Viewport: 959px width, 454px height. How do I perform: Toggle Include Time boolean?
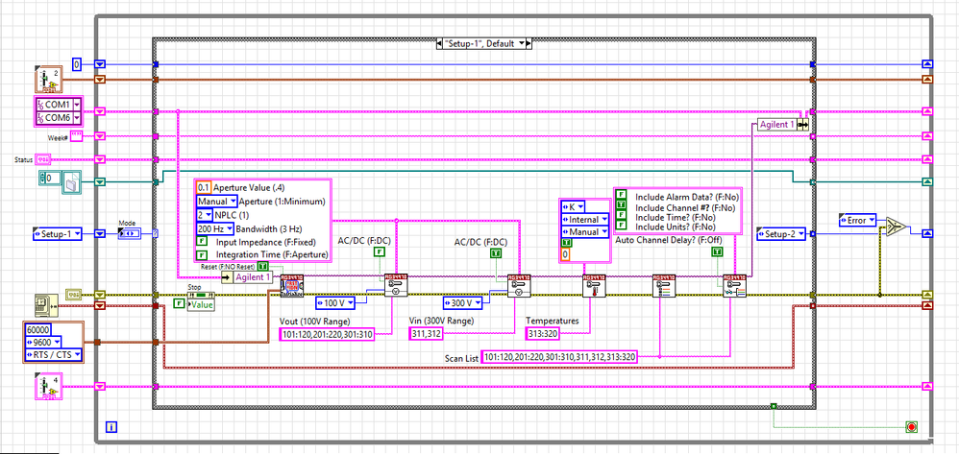tap(620, 216)
